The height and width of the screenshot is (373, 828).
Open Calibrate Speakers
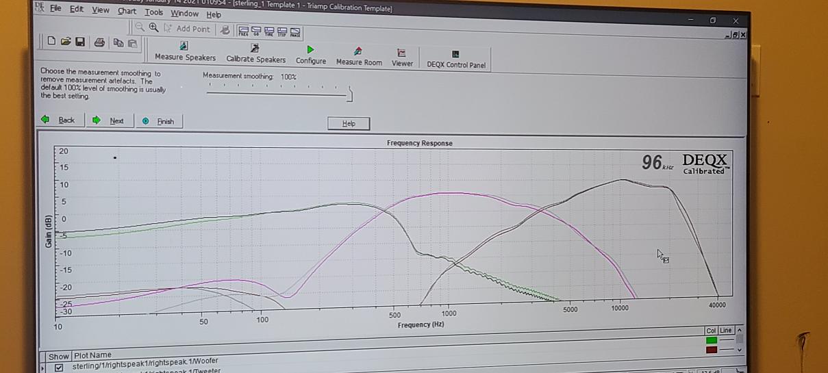point(255,53)
